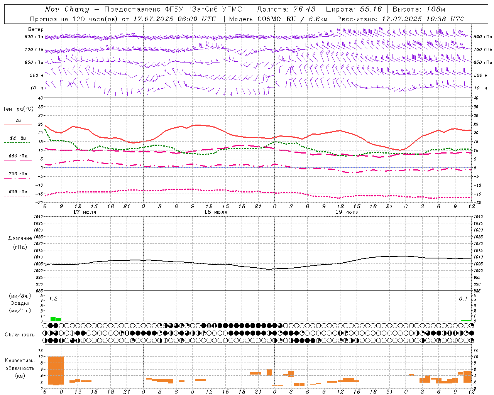Click the 'Давление' pressure panel label
This screenshot has height=395, width=494.
click(x=20, y=238)
